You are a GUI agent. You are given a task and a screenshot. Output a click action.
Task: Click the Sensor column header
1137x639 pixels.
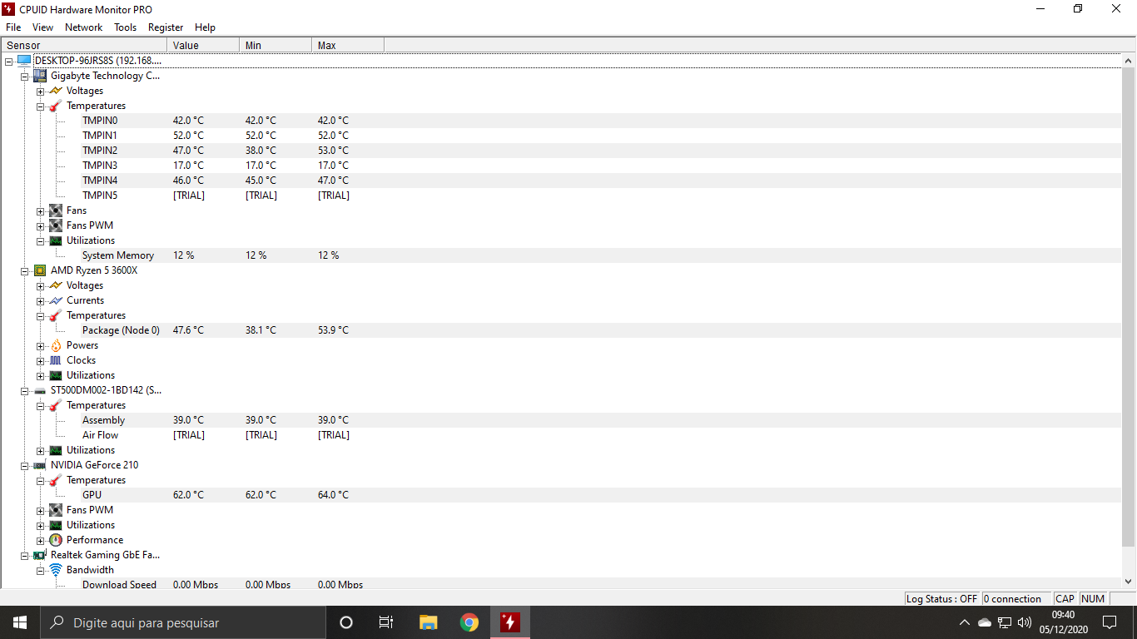coord(84,45)
